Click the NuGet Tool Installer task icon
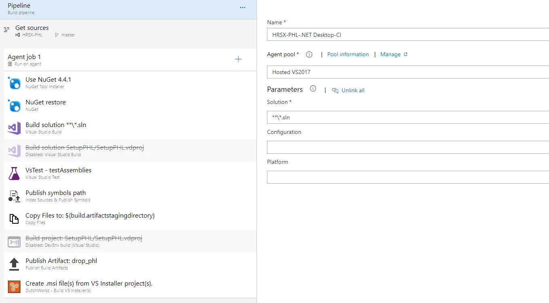 (x=15, y=83)
